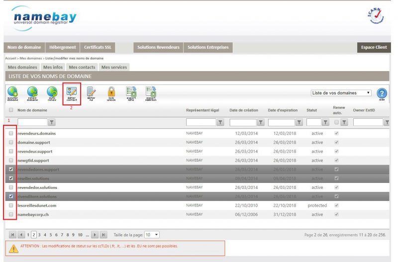Click the renew domaine icon

[x=32, y=93]
